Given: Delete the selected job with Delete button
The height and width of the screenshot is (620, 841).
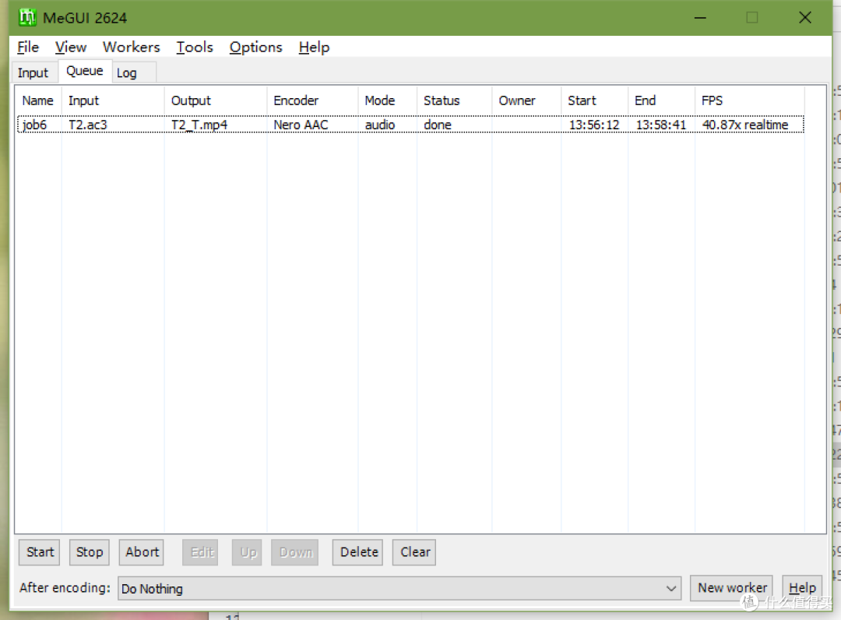Looking at the screenshot, I should [359, 552].
